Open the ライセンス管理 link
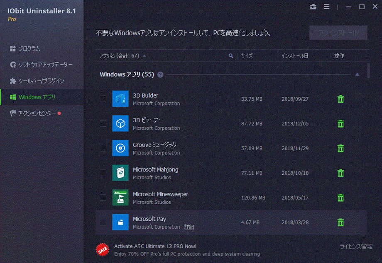This screenshot has height=263, width=382. point(356,246)
